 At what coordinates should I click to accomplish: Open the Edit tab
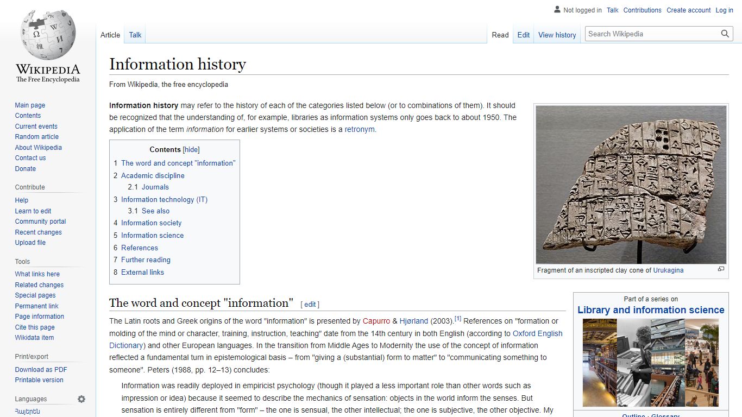point(524,35)
